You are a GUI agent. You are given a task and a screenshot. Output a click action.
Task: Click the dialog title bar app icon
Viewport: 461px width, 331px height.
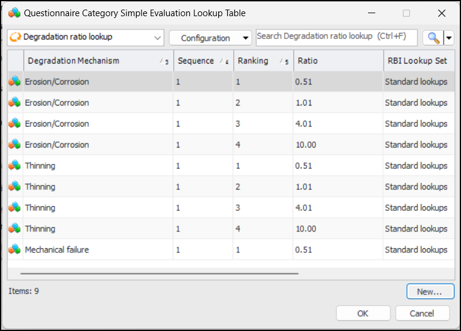14,13
